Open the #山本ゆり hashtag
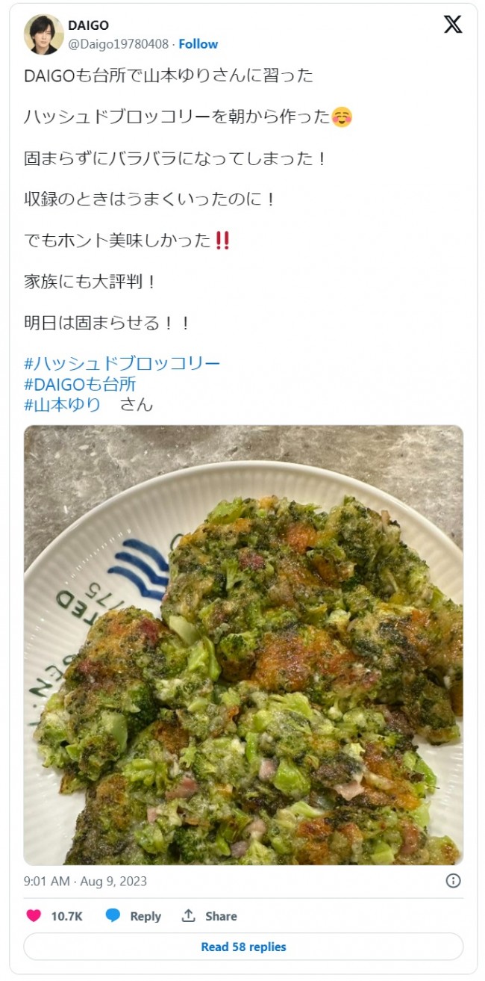The width and height of the screenshot is (485, 981). point(63,405)
